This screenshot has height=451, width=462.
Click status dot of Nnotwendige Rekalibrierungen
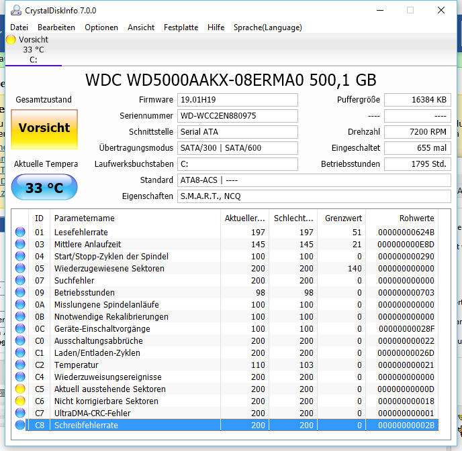point(20,316)
